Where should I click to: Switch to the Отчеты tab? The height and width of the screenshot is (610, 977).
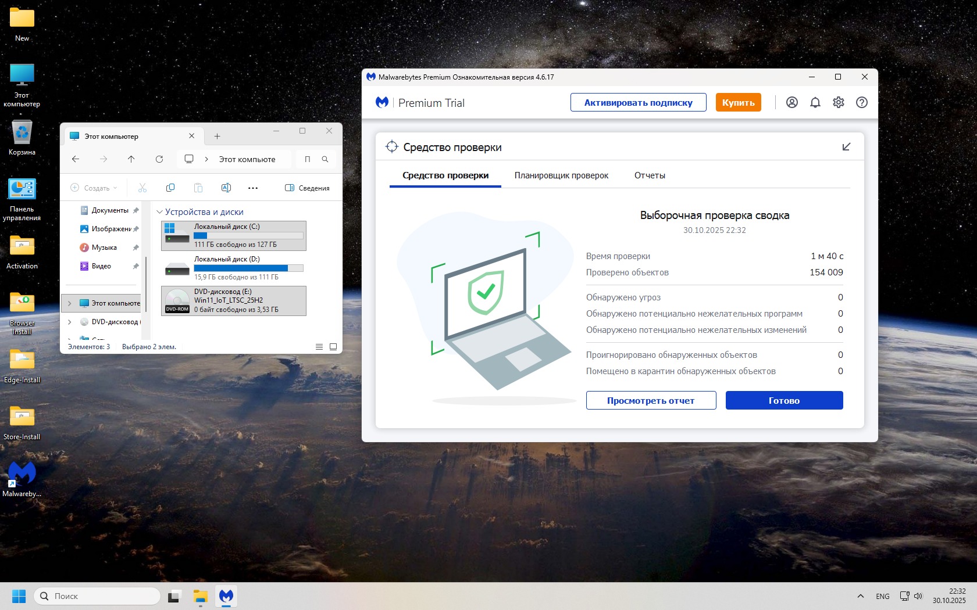pyautogui.click(x=650, y=175)
